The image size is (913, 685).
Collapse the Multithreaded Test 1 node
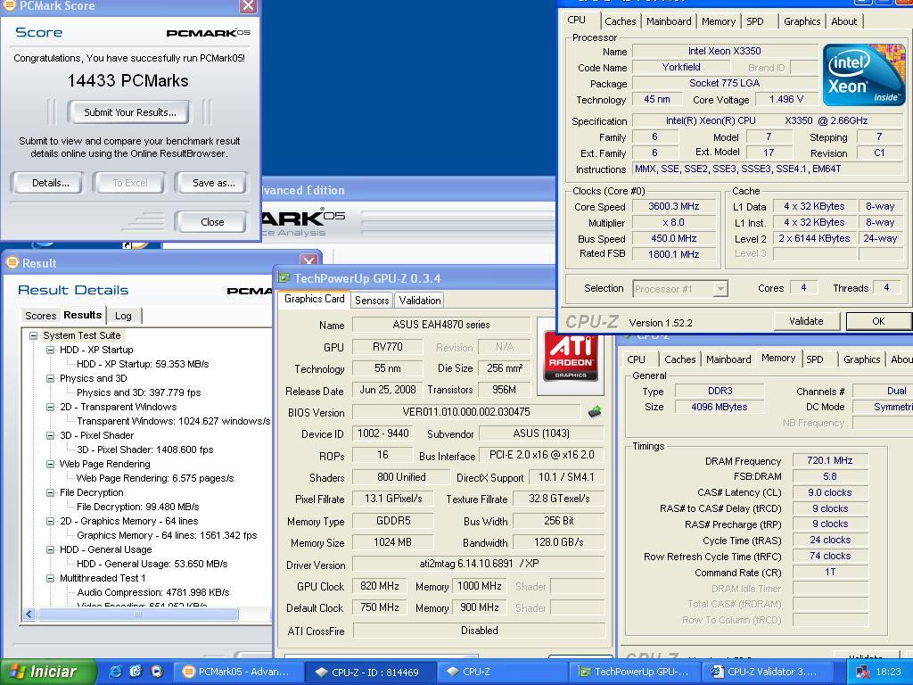tap(50, 578)
